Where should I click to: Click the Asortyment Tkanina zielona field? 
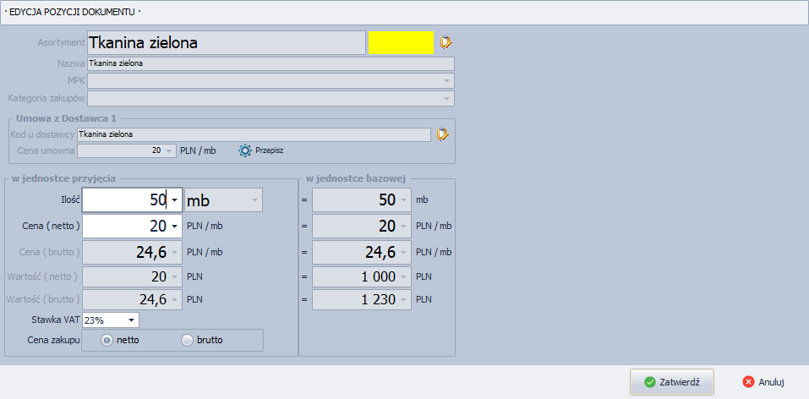(226, 42)
